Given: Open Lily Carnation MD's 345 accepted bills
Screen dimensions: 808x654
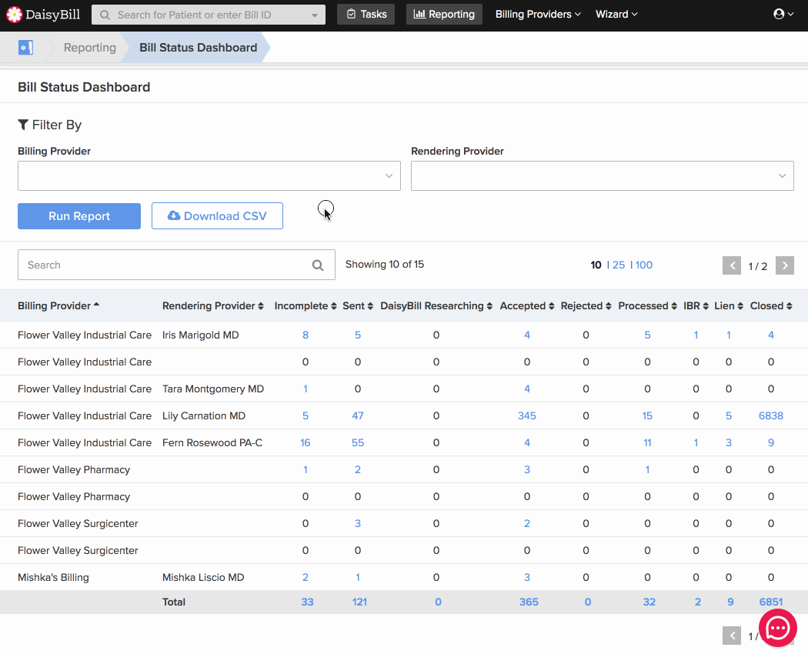Looking at the screenshot, I should [x=526, y=416].
